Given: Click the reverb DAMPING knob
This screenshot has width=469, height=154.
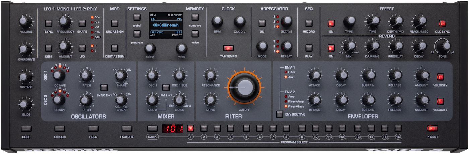Looking at the screenshot, I should click(x=373, y=46).
